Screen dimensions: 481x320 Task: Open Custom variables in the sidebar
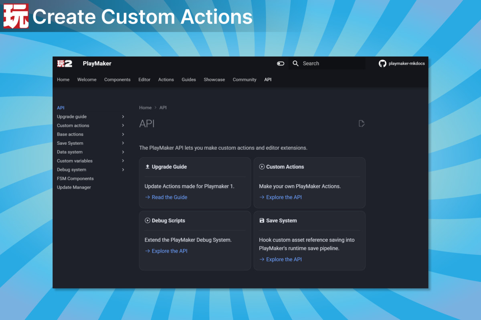point(75,161)
